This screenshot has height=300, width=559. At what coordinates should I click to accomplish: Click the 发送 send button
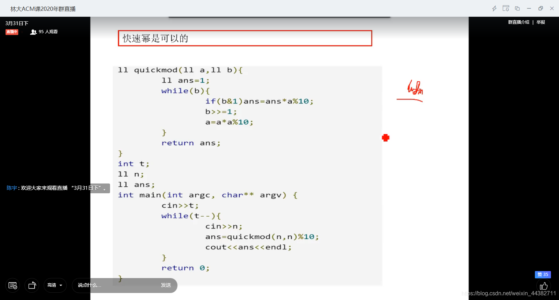click(166, 285)
